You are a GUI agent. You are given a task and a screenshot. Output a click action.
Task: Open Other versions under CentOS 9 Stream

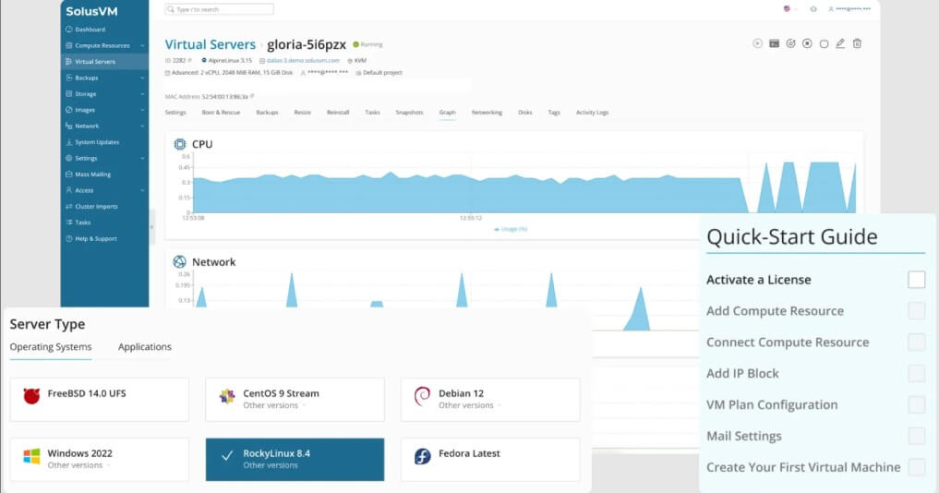273,405
